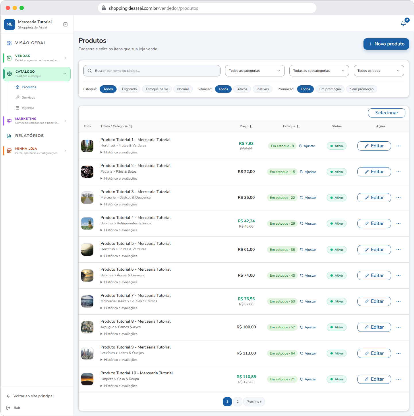Screen dimensions: 414x416
Task: Click the ME store avatar
Action: point(9,24)
